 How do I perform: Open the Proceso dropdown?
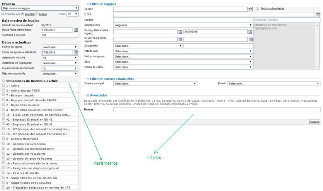point(39,8)
